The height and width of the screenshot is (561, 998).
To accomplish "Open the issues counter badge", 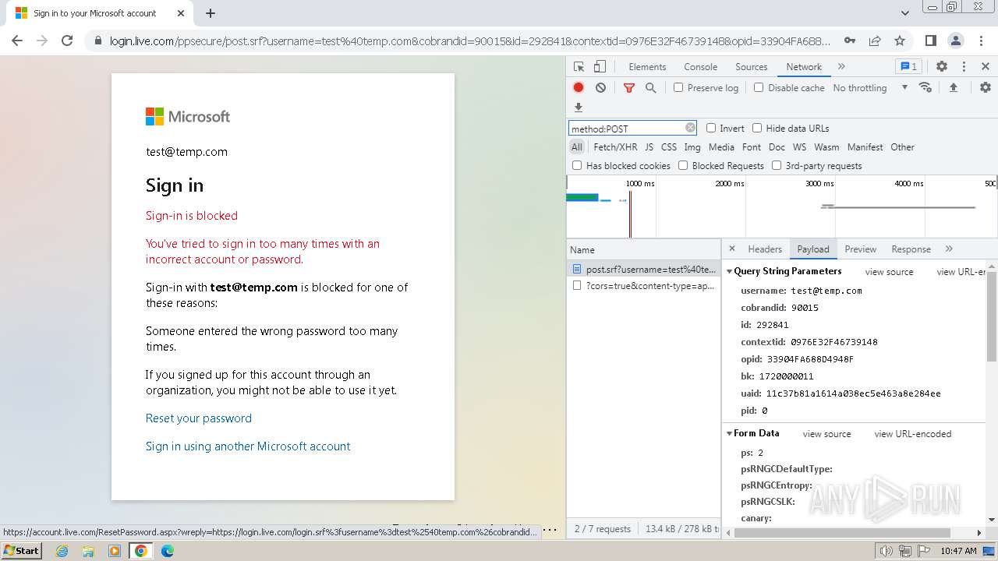I will 908,67.
